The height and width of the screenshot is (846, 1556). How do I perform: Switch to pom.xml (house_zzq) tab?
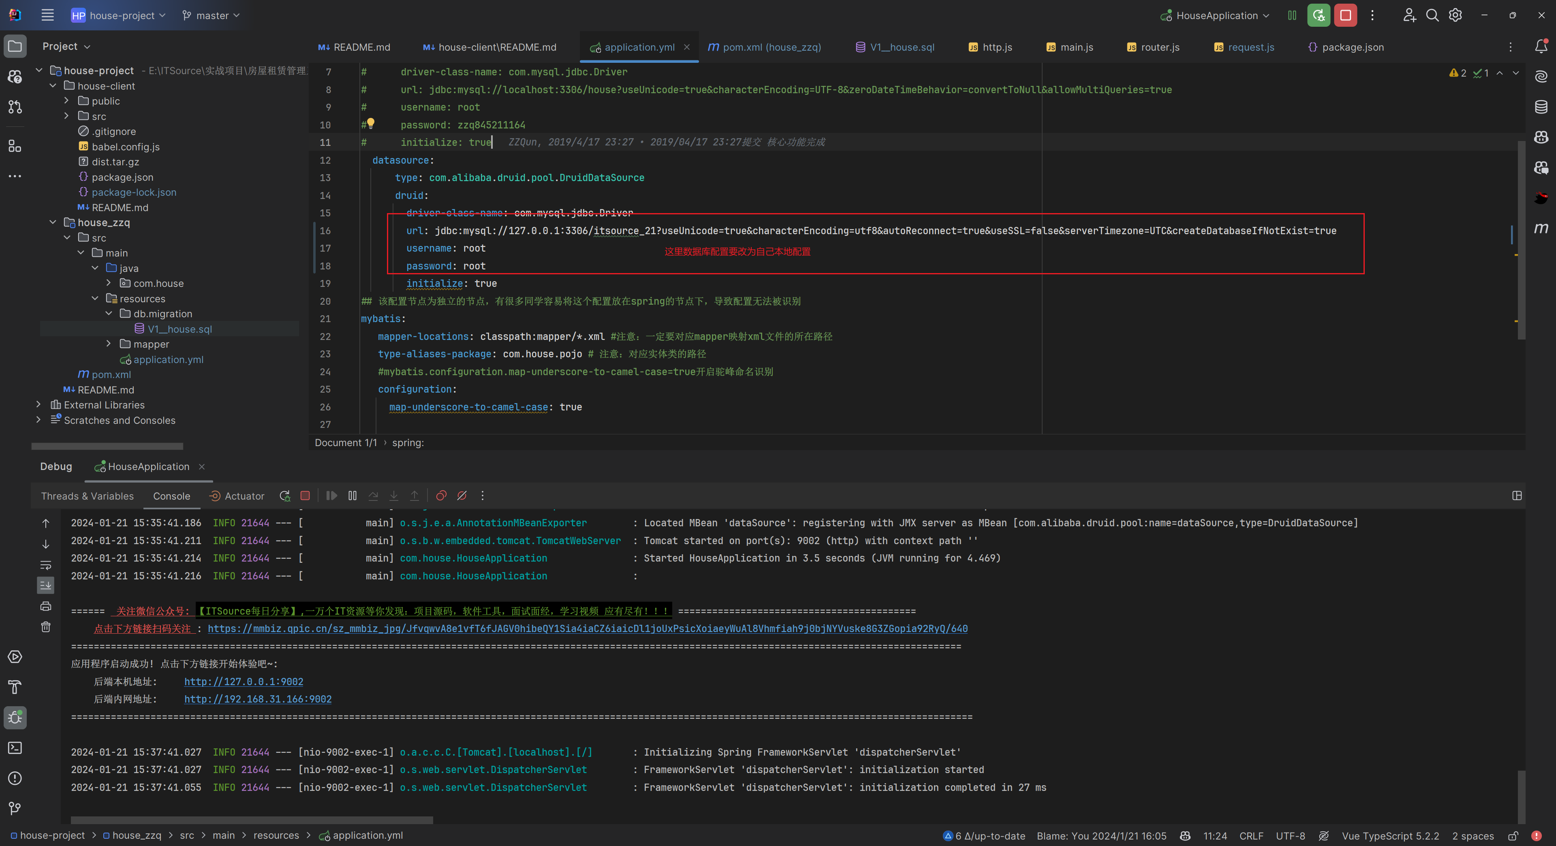click(x=764, y=47)
